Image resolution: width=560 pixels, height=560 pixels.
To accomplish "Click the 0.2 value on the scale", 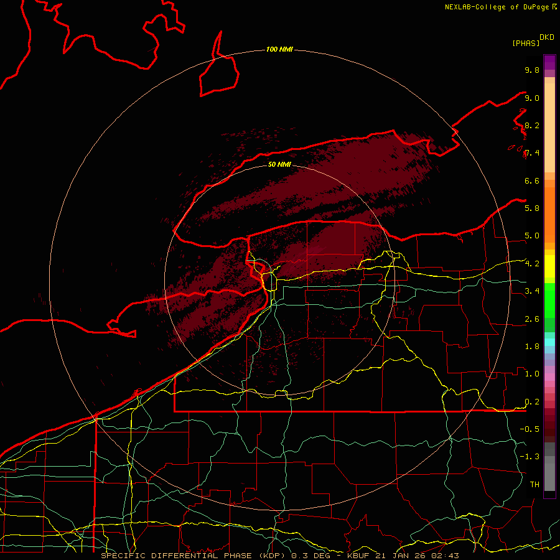I will tap(532, 401).
